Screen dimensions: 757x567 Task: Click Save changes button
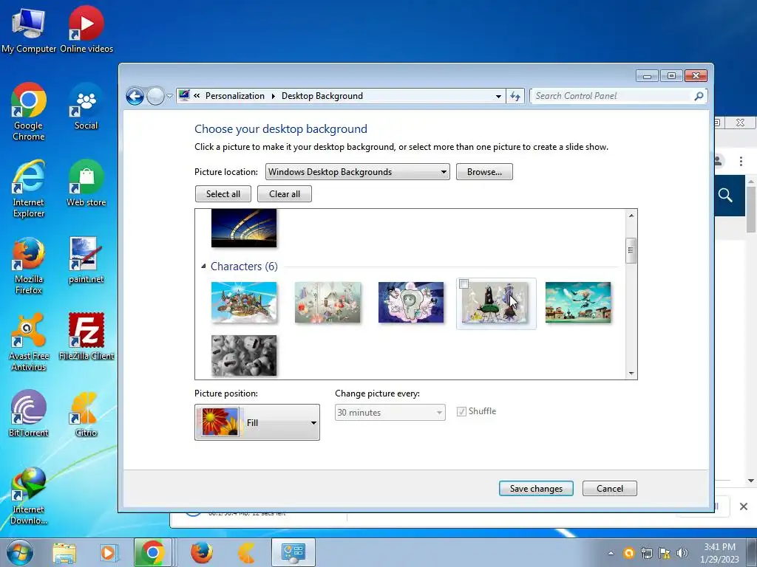[x=536, y=489]
